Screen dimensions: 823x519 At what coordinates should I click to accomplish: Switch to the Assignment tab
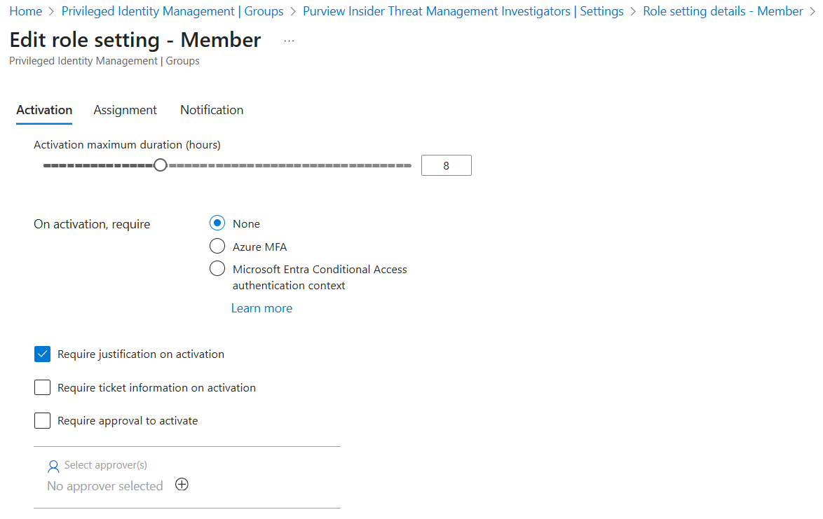click(x=125, y=110)
